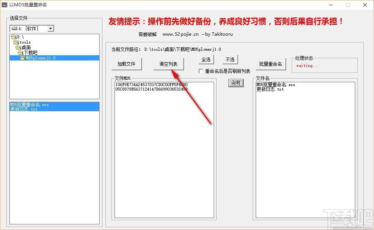The height and width of the screenshot is (230, 374).
Task: Click www.52pojie.cn credit text
Action: pyautogui.click(x=181, y=34)
